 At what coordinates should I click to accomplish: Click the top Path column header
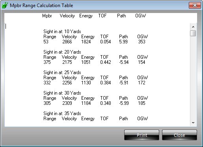pyautogui.click(x=121, y=16)
